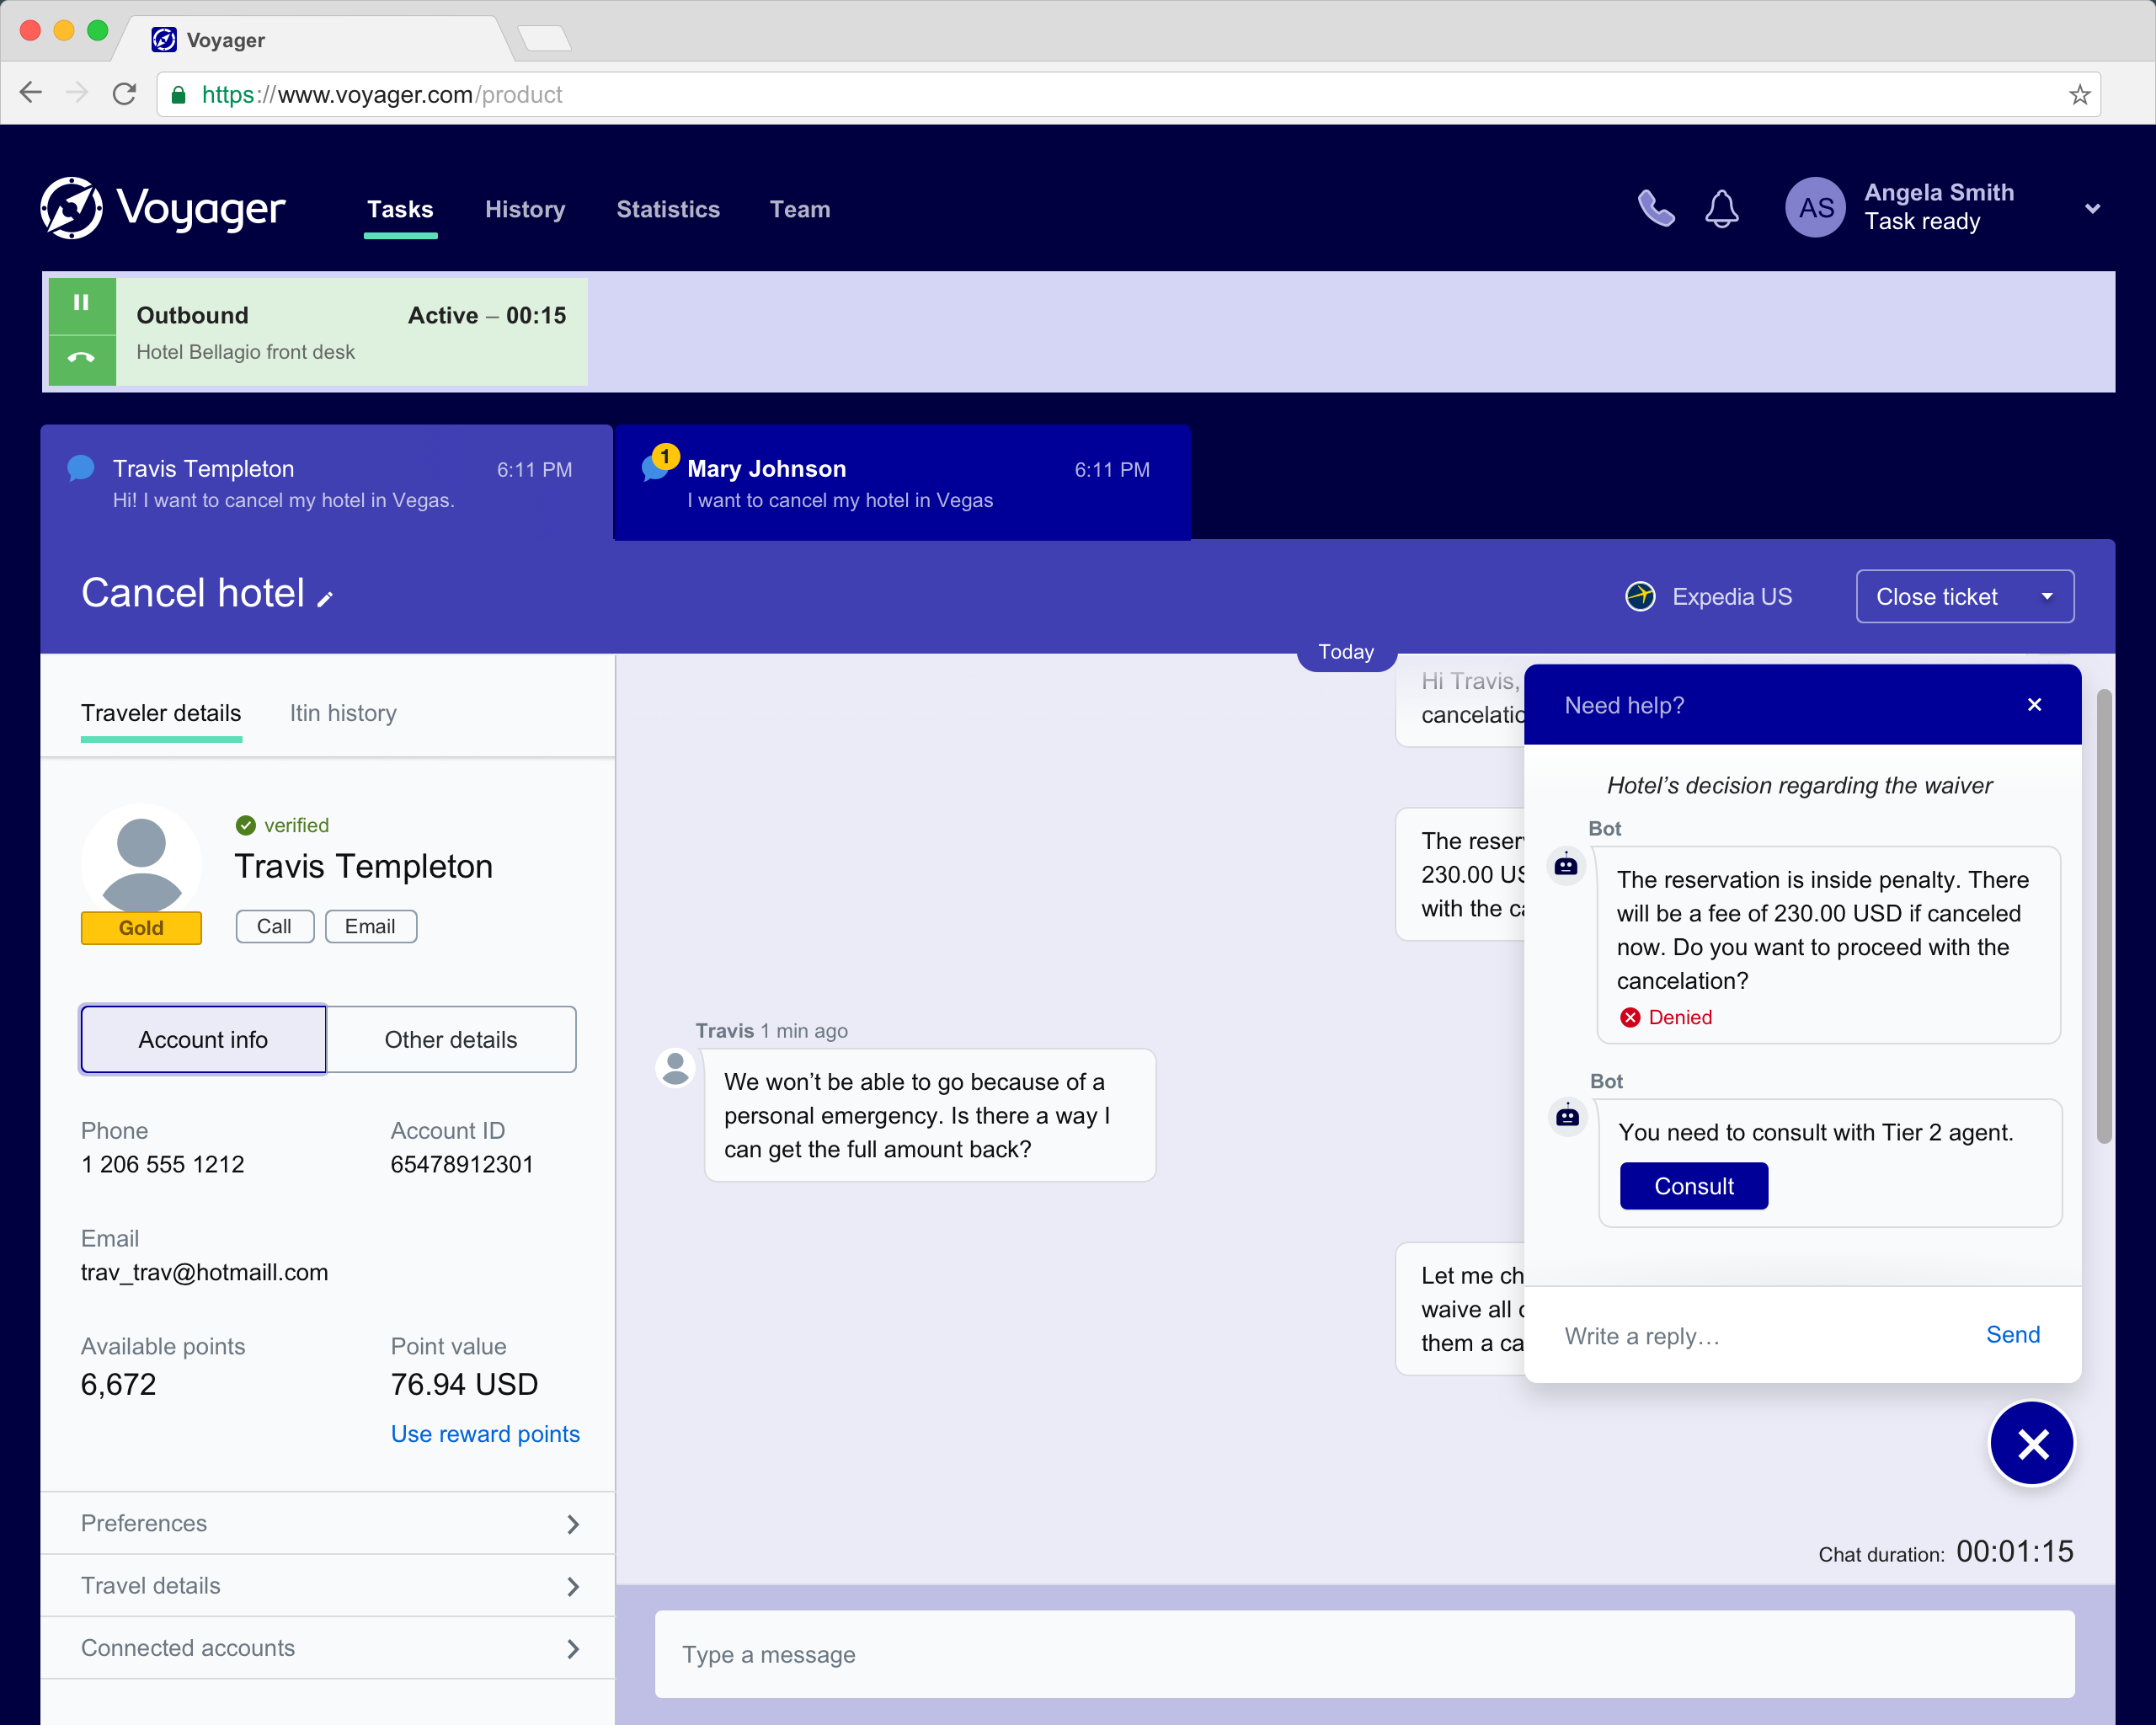
Task: Expand Connected accounts section
Action: [x=327, y=1648]
